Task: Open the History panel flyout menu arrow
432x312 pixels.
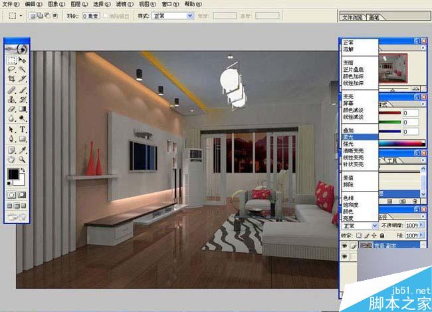Action: tap(423, 160)
